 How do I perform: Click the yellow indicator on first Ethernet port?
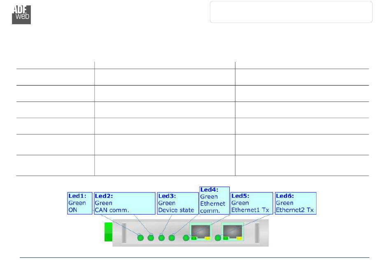207,239
